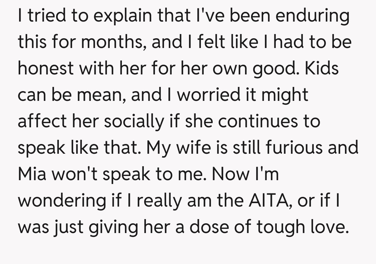The height and width of the screenshot is (264, 376).
Task: Click the word "Kids"
Action: click(322, 69)
